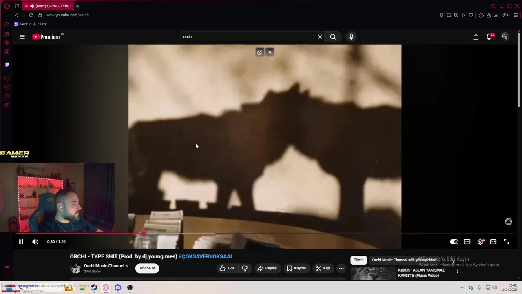This screenshot has height=294, width=522.
Task: Dislike the video thumbs down
Action: coord(245,268)
